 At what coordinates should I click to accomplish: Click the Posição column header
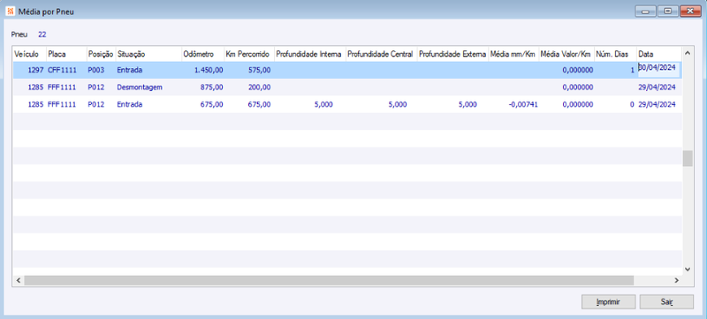[101, 54]
